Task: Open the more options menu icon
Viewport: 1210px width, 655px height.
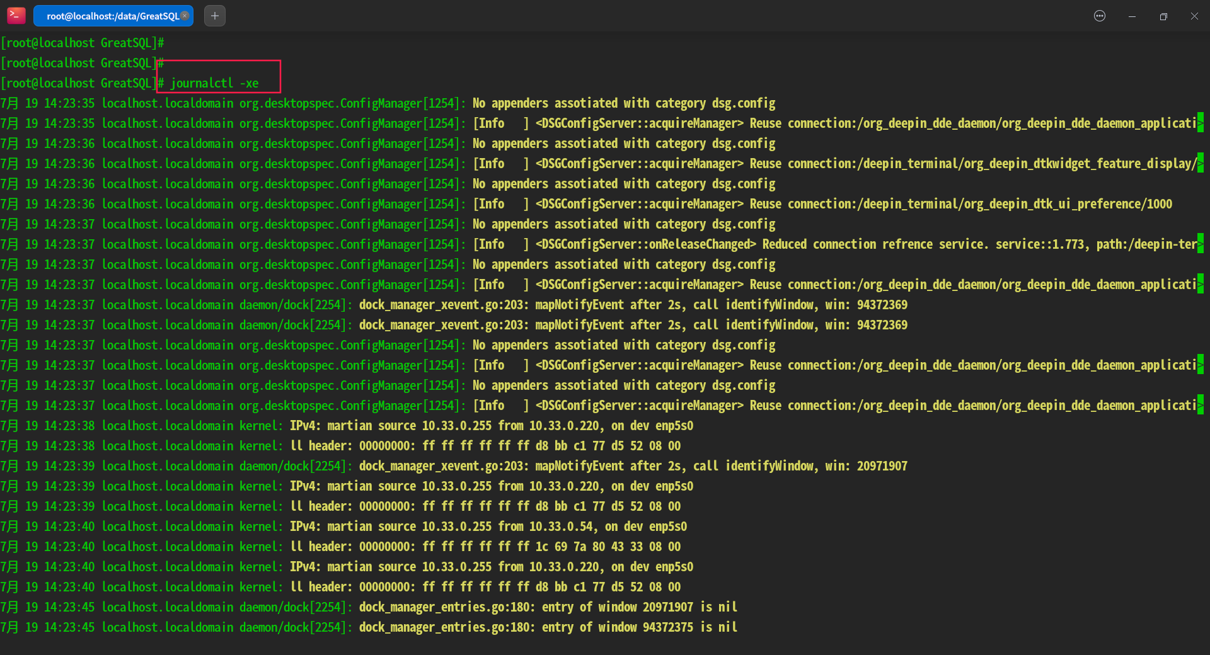Action: point(1100,16)
